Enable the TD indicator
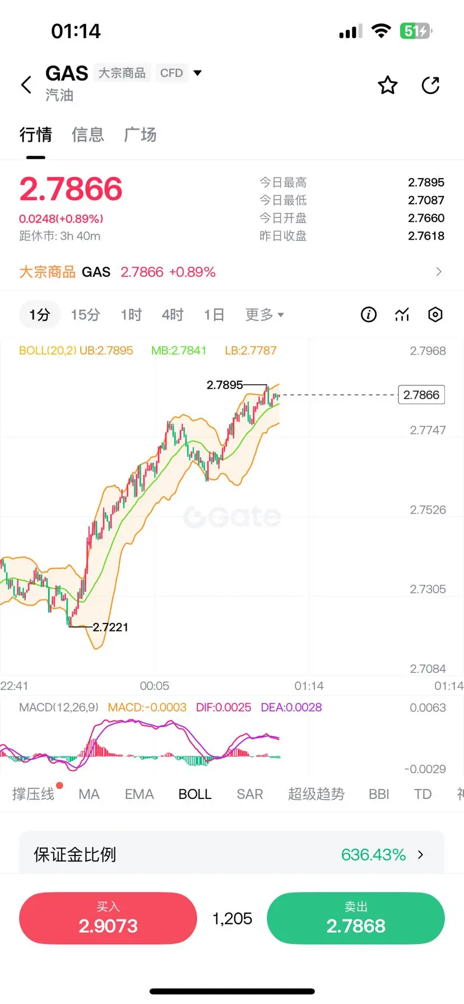The height and width of the screenshot is (1004, 464). 423,794
